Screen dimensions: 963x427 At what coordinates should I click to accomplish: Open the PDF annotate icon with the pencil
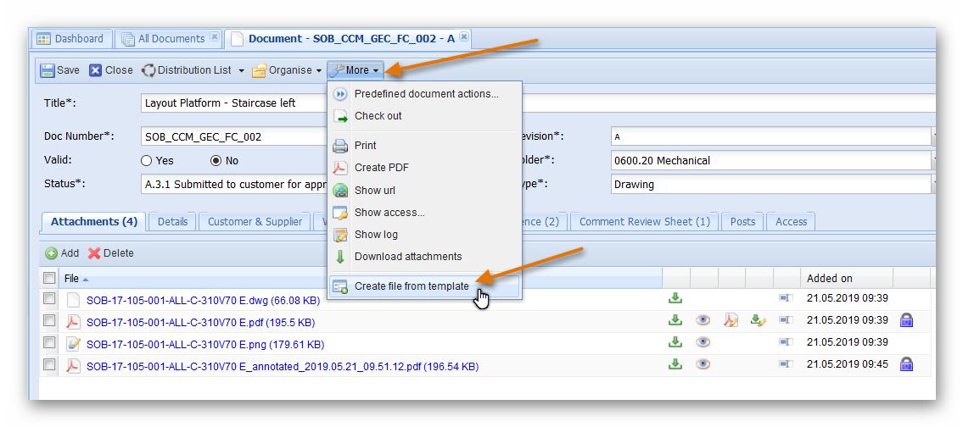click(731, 319)
